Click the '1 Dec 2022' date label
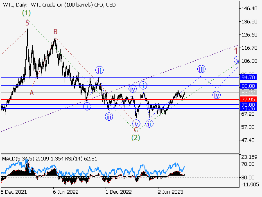The height and width of the screenshot is (197, 262). pyautogui.click(x=119, y=192)
